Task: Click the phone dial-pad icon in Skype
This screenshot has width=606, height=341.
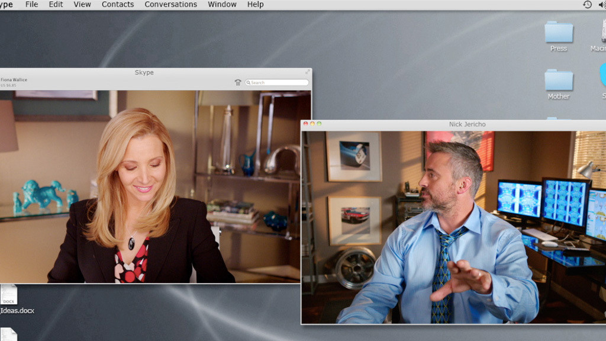Action: point(238,83)
